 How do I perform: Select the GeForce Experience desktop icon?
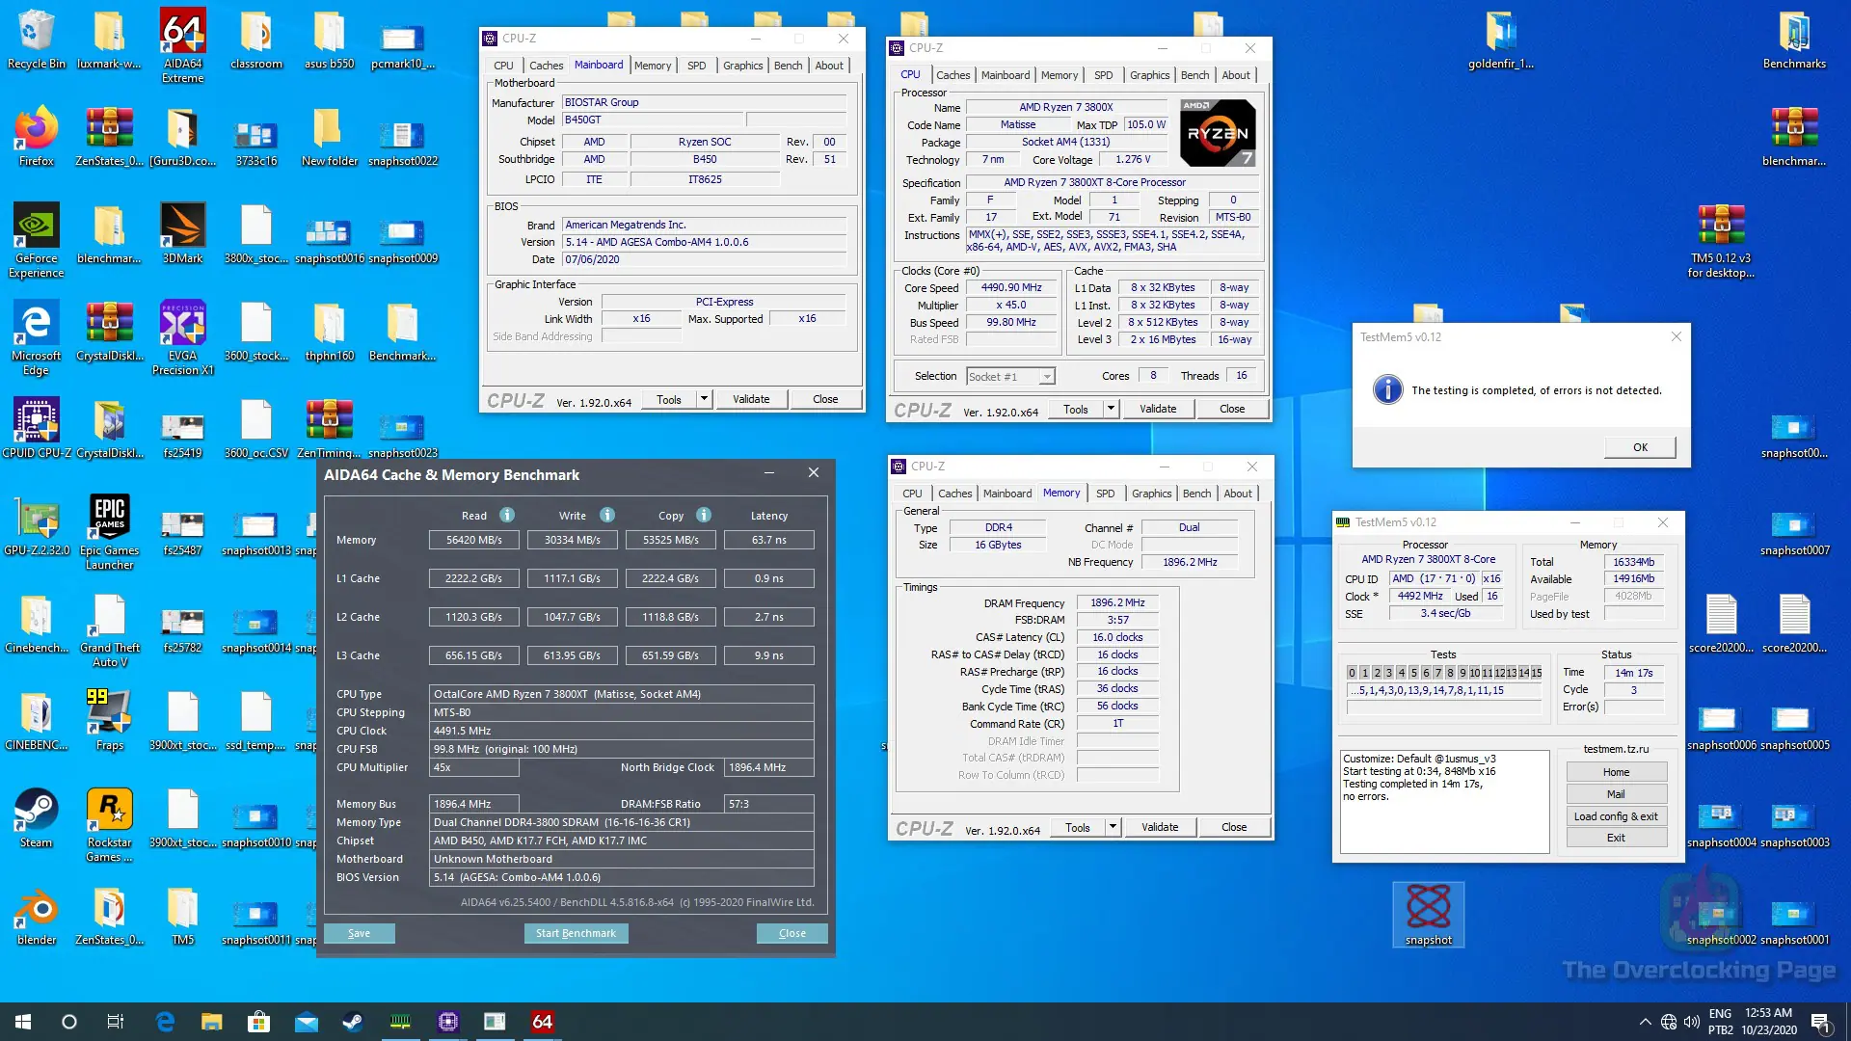pos(36,241)
